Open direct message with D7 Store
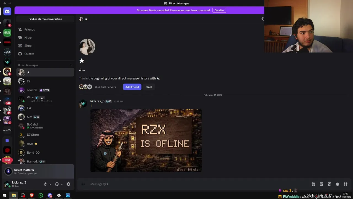 click(x=45, y=135)
